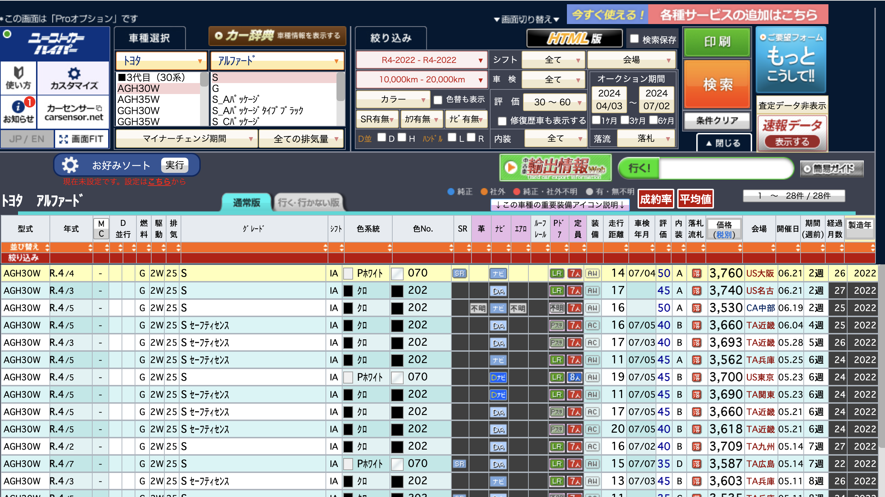The width and height of the screenshot is (885, 497).
Task: Open the 会場 venue dropdown
Action: coord(632,60)
